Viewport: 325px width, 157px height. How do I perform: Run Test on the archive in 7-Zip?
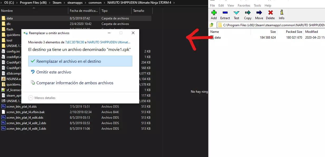click(x=236, y=15)
